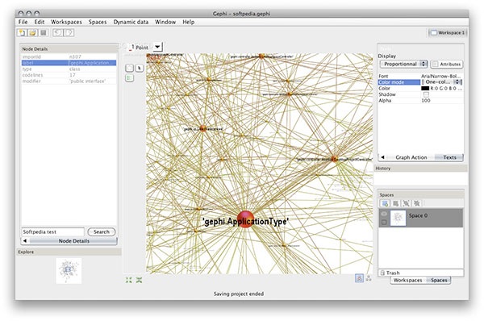Open the Point selection dropdown arrow

157,47
